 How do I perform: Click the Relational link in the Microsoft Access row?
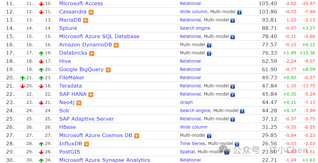pyautogui.click(x=190, y=3)
